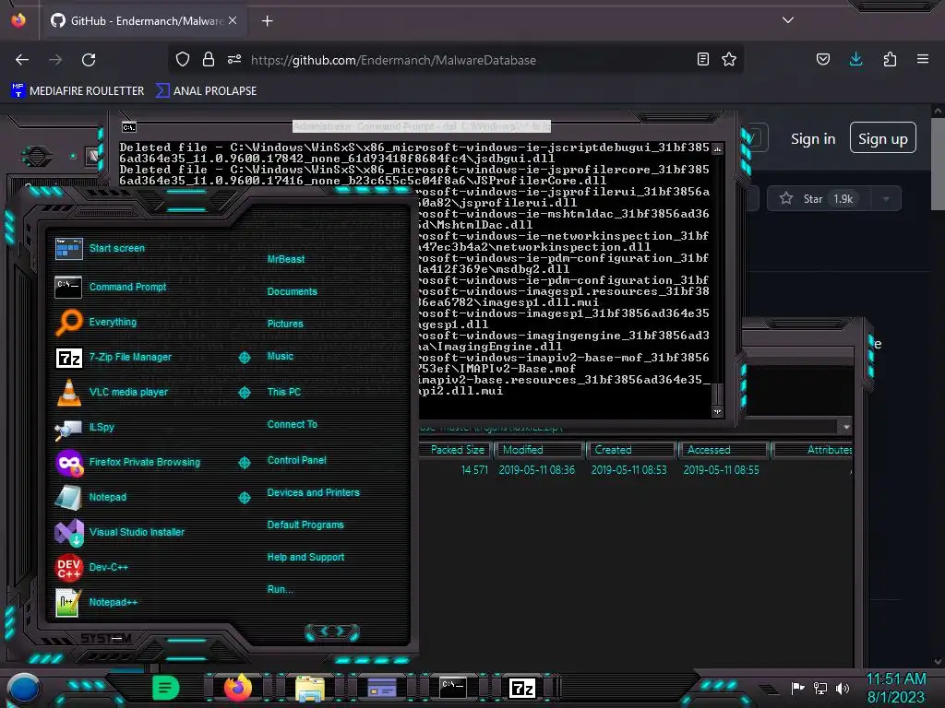Launch Notepad from start menu
Image resolution: width=945 pixels, height=708 pixels.
tap(91, 497)
